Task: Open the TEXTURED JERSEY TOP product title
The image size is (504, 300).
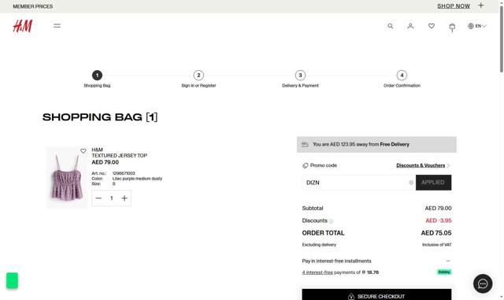Action: pyautogui.click(x=119, y=156)
